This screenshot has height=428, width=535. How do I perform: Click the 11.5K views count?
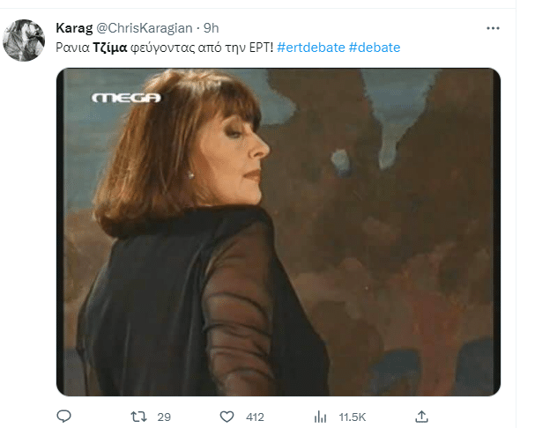(353, 417)
